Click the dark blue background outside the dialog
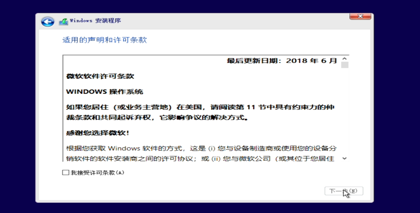 click(18, 105)
